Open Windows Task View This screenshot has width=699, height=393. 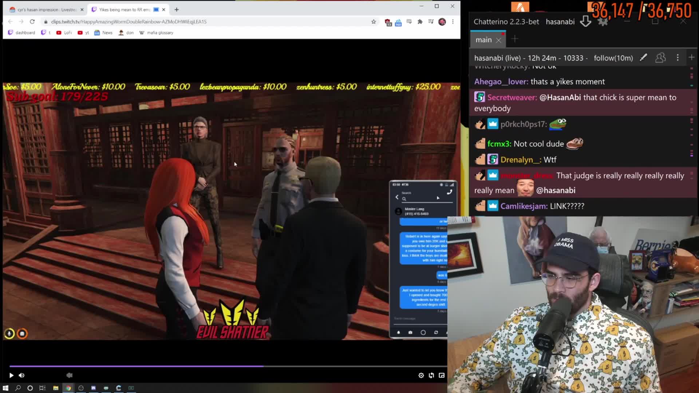point(42,388)
